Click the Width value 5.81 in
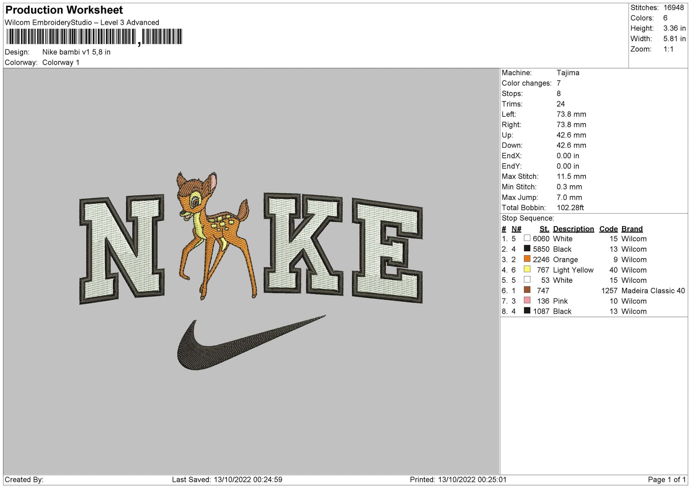The image size is (691, 488). click(x=675, y=39)
